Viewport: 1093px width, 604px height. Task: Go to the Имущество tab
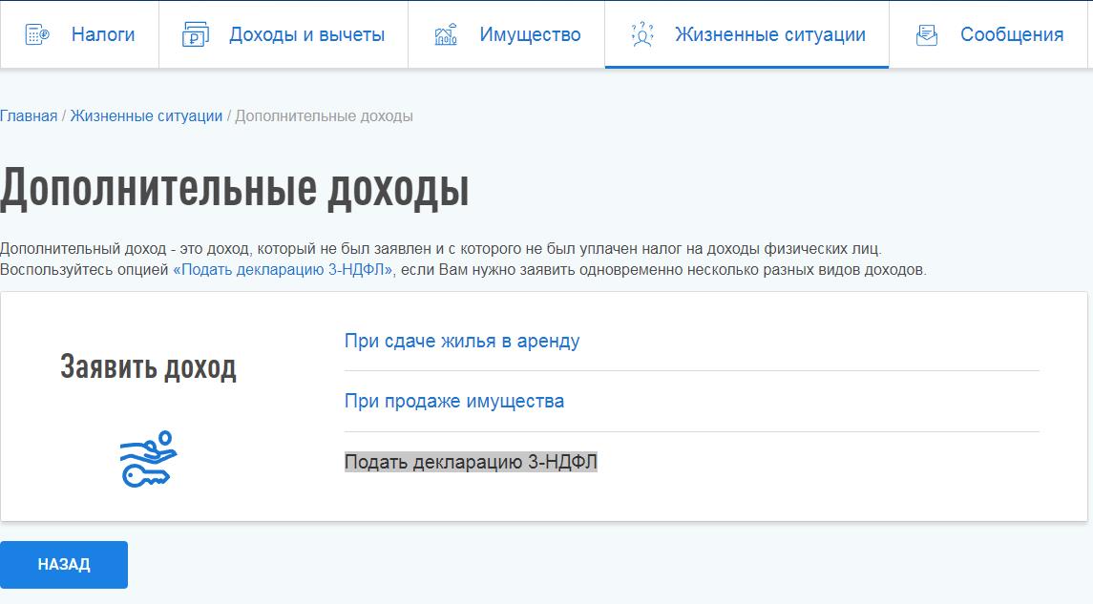tap(530, 35)
